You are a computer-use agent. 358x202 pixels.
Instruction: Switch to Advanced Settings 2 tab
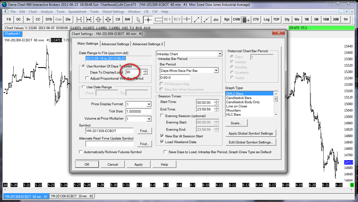[x=148, y=44]
